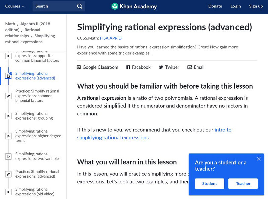
Task: Click article icon for Simplifying rational expressions (advanced)
Action: tap(8, 76)
